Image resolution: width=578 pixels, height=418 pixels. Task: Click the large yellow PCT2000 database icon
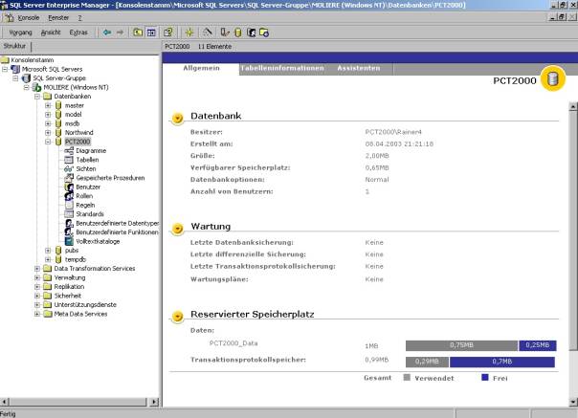click(x=552, y=78)
